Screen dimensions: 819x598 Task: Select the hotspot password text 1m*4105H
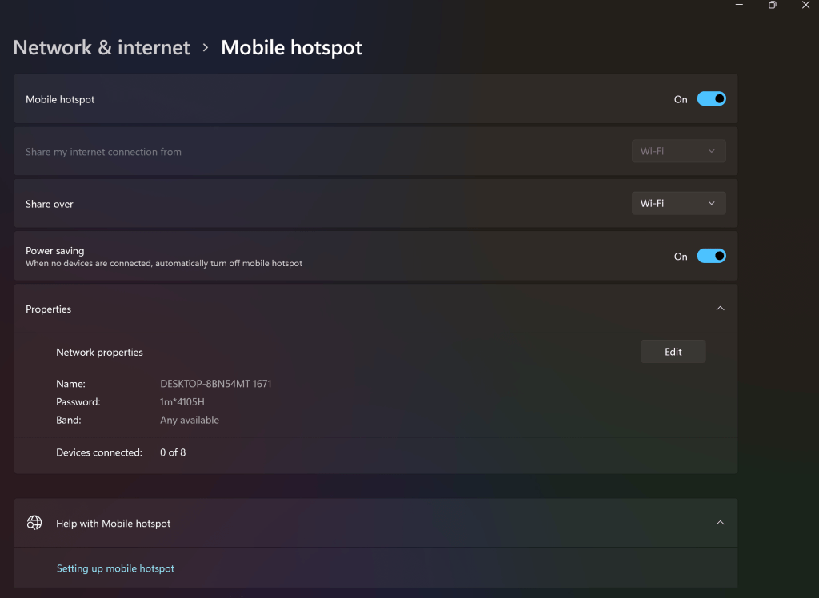[x=182, y=401]
